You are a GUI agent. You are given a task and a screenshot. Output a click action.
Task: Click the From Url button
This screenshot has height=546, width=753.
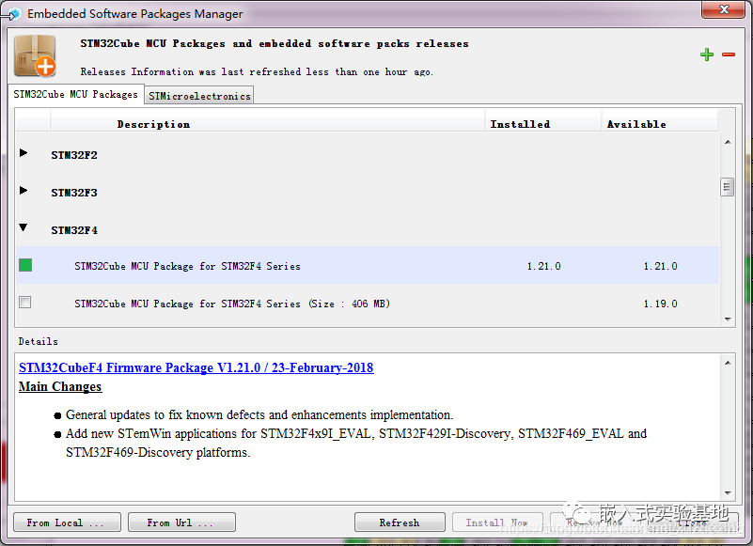point(179,523)
